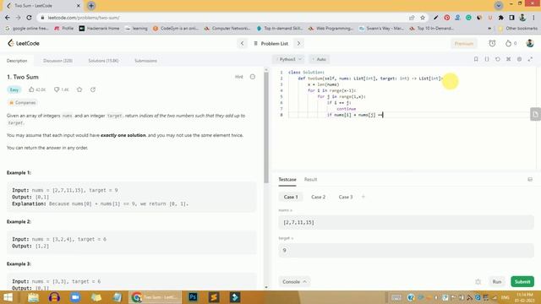
Task: Expand the Companies tag
Action: (x=23, y=103)
